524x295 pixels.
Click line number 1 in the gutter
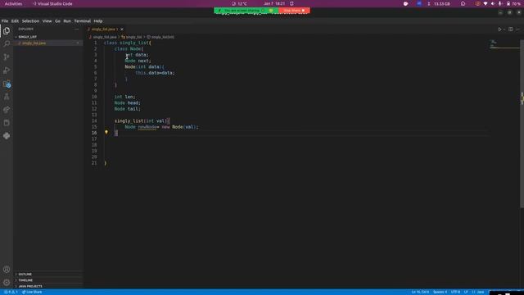pos(96,43)
